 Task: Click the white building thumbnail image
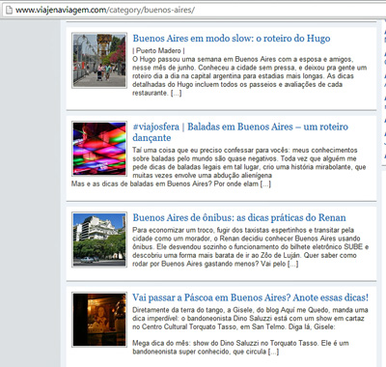[x=99, y=240]
